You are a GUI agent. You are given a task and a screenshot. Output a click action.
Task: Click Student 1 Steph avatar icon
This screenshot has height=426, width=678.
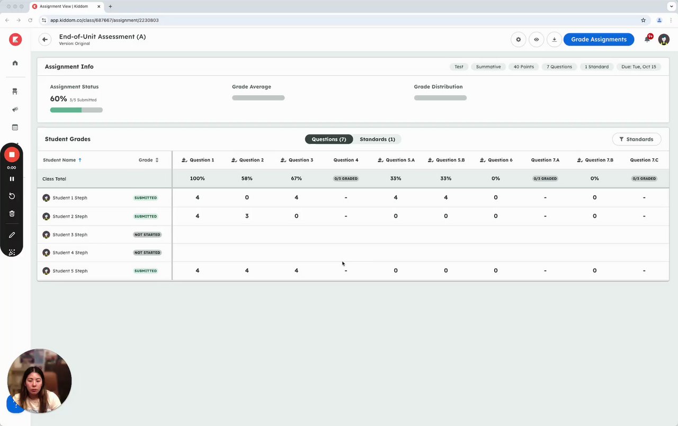coord(46,198)
